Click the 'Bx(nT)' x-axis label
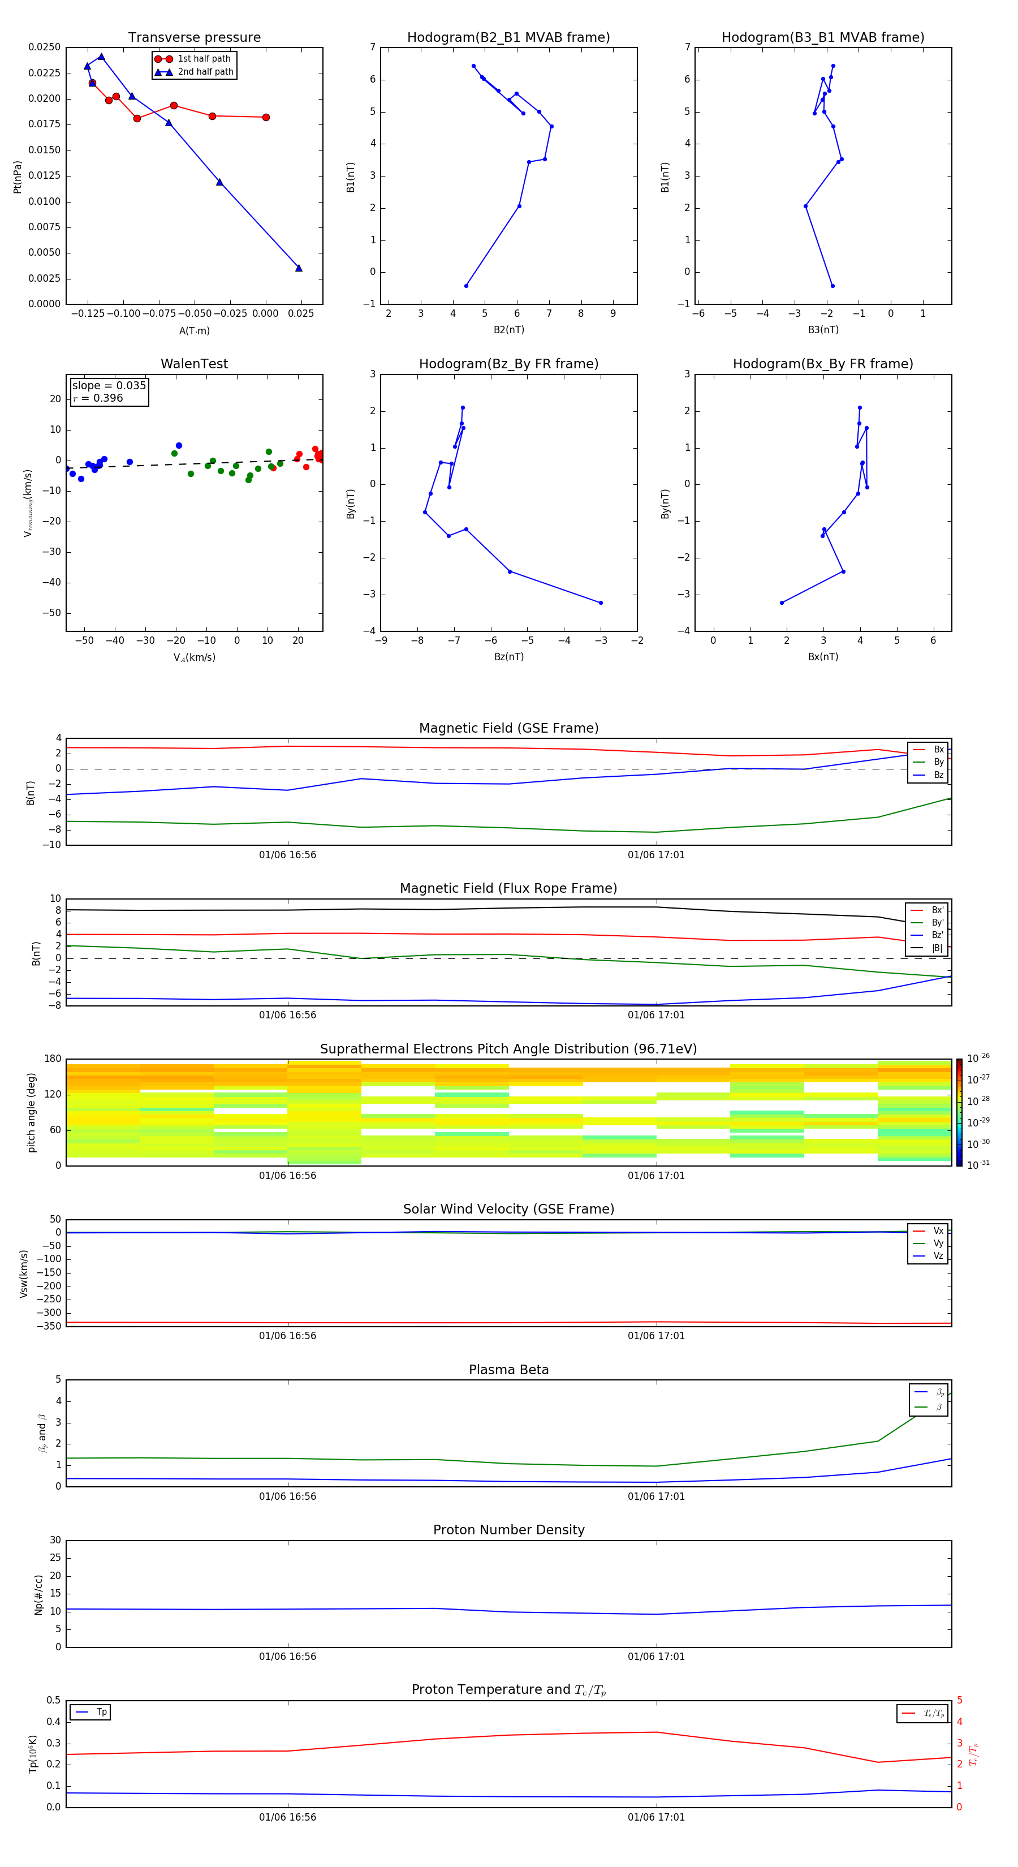This screenshot has height=1867, width=1018. tap(823, 657)
